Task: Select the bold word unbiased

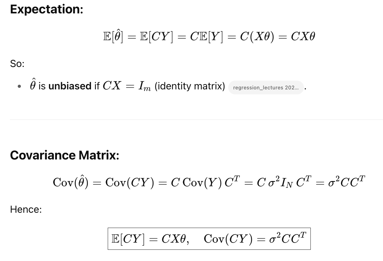Action: [x=70, y=86]
